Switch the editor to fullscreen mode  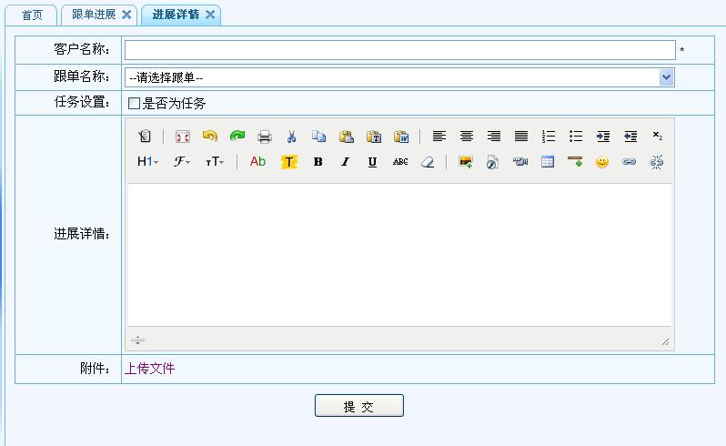click(183, 137)
